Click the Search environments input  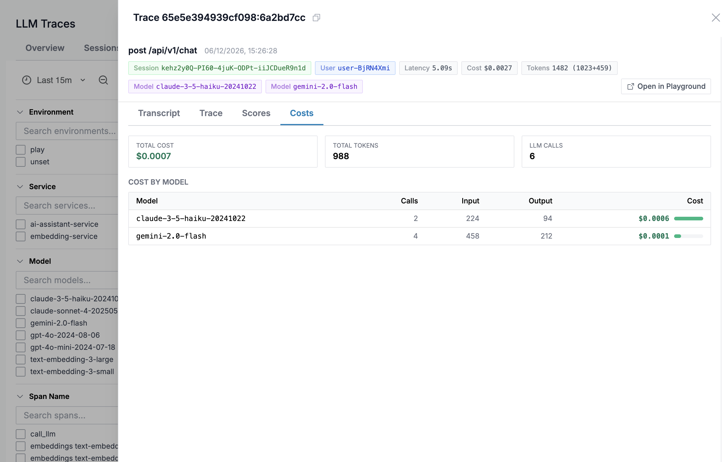click(x=67, y=131)
